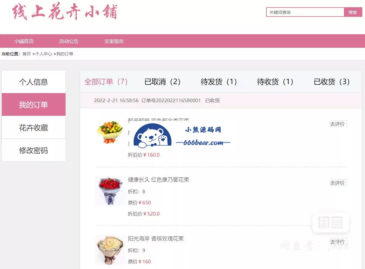Switch to the 已取消 (2) orders tab
Viewport: 365px width, 269px height.
163,81
